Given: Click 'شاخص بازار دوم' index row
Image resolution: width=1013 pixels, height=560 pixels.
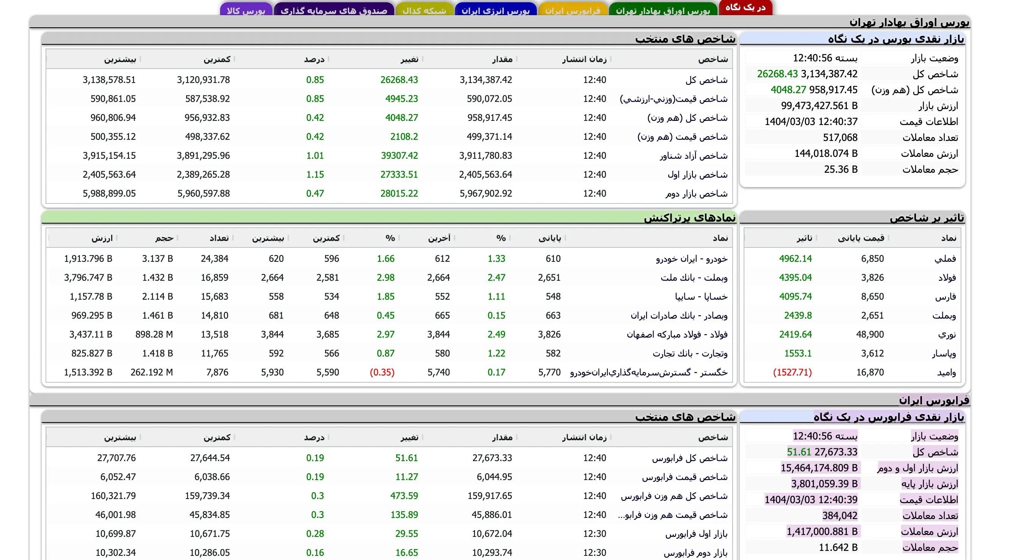Looking at the screenshot, I should point(389,193).
